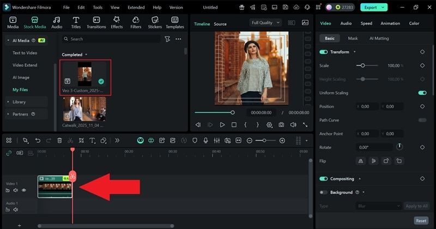The height and width of the screenshot is (229, 436).
Task: Open the filter icon beside the search box
Action: click(167, 39)
